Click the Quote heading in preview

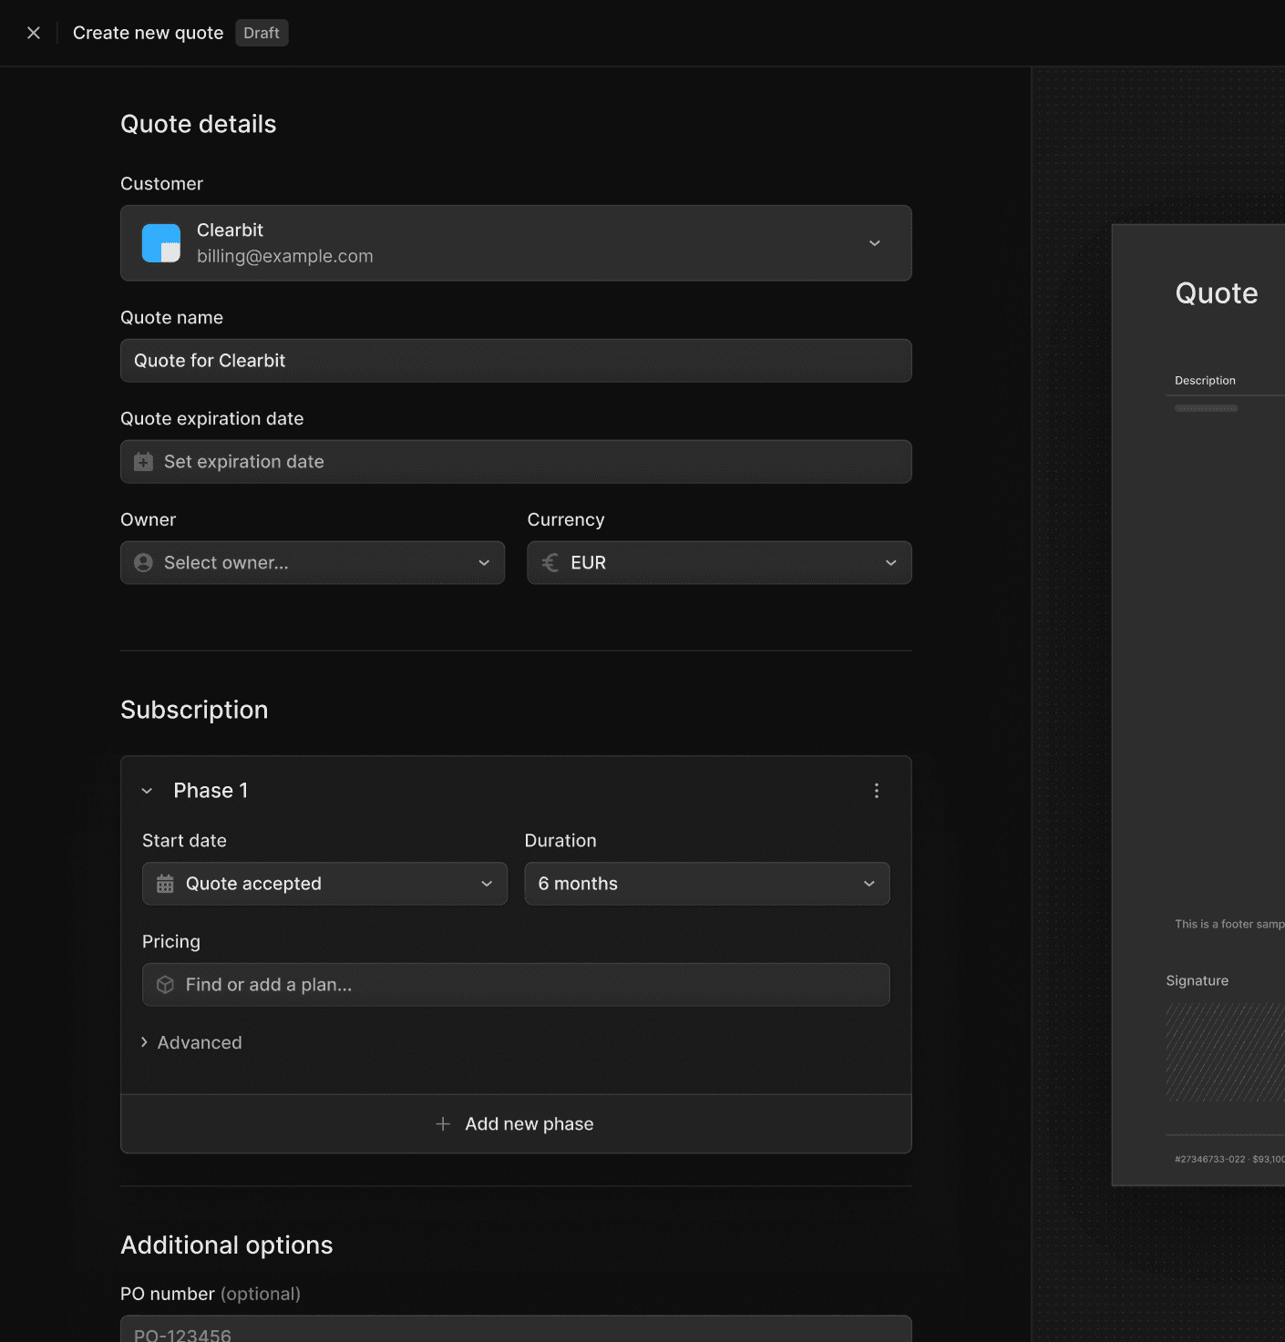tap(1217, 293)
